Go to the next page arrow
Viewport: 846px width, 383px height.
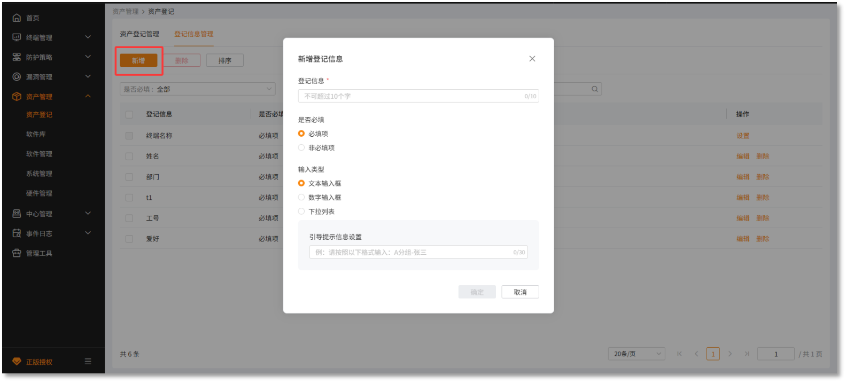tap(730, 354)
